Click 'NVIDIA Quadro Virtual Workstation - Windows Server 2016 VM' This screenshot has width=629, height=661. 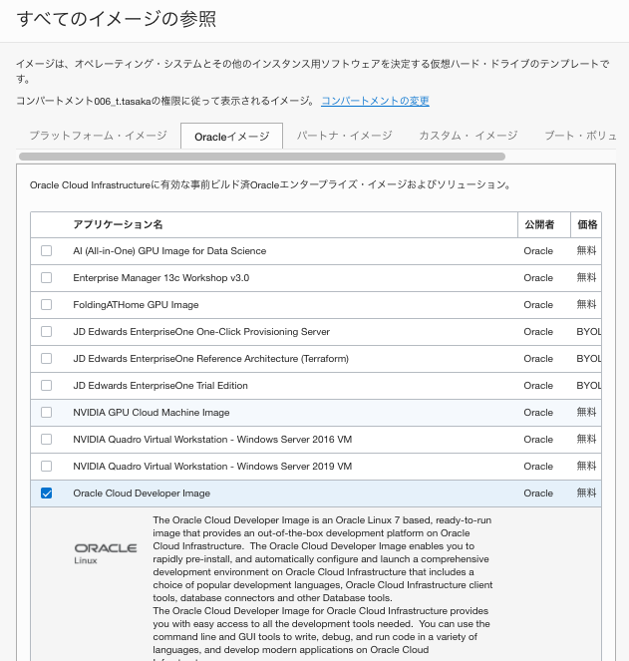[x=212, y=440]
